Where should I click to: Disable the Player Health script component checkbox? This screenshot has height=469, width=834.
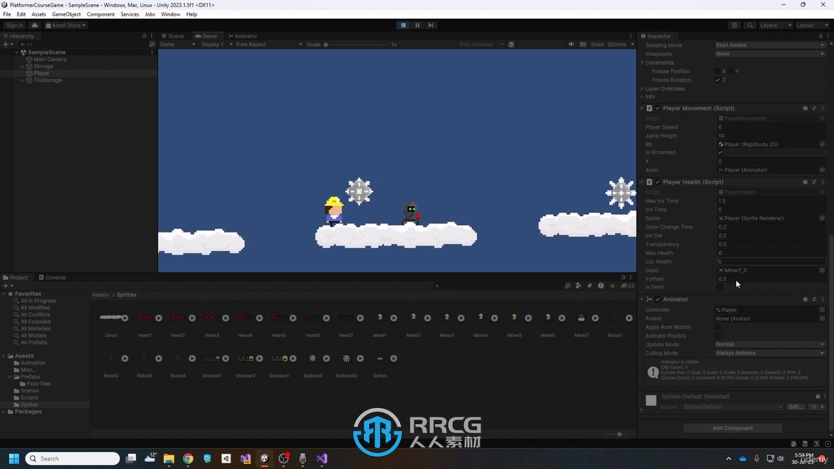coord(657,182)
